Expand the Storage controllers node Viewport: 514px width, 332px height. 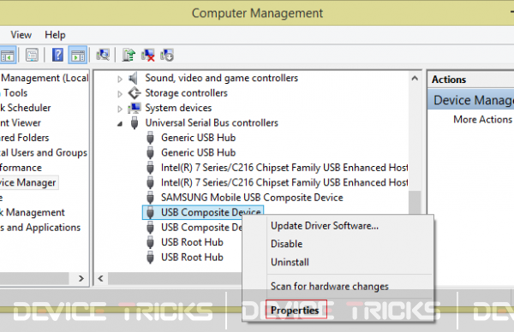pyautogui.click(x=120, y=94)
